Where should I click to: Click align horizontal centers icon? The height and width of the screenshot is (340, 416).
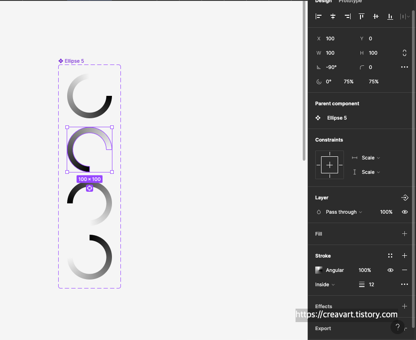click(x=333, y=17)
